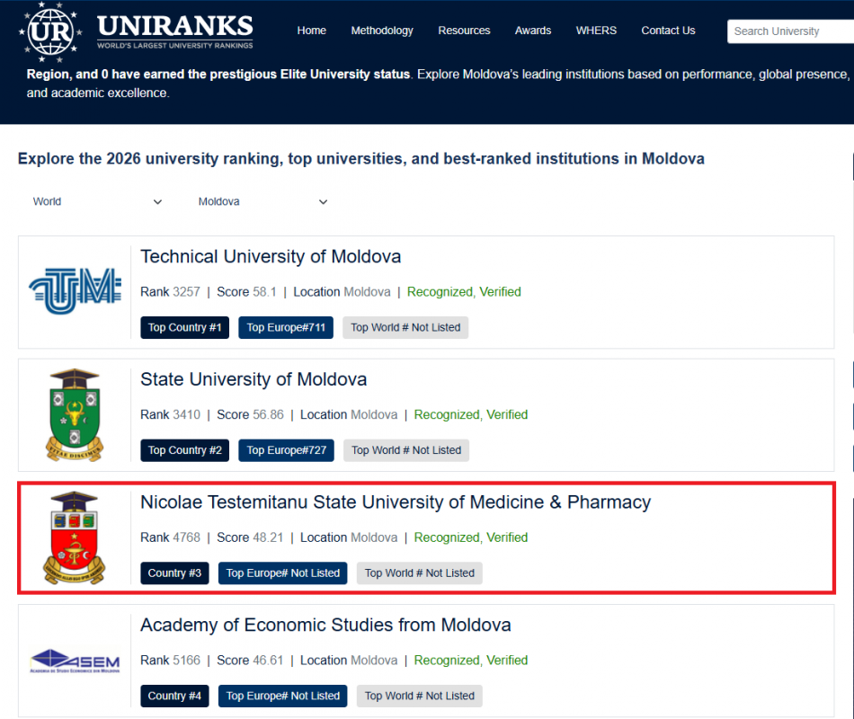Click the ASEM academy logo
This screenshot has width=854, height=719.
pos(75,661)
